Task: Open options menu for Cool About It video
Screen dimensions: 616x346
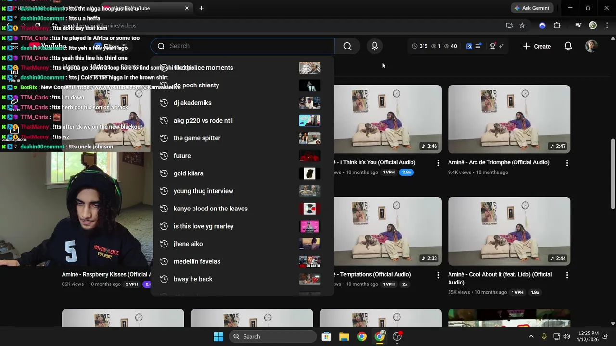Action: [x=567, y=275]
